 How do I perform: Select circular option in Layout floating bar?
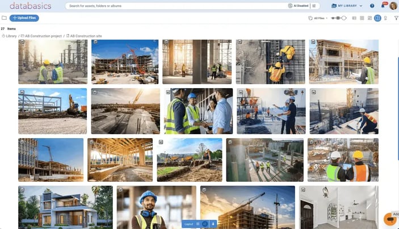pos(205,224)
